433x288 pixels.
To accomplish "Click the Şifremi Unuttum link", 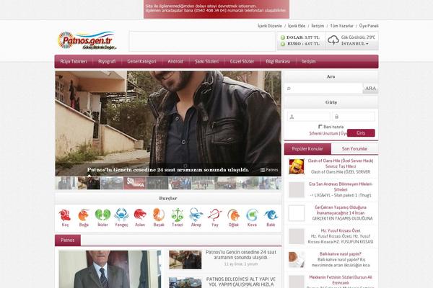I will click(323, 133).
